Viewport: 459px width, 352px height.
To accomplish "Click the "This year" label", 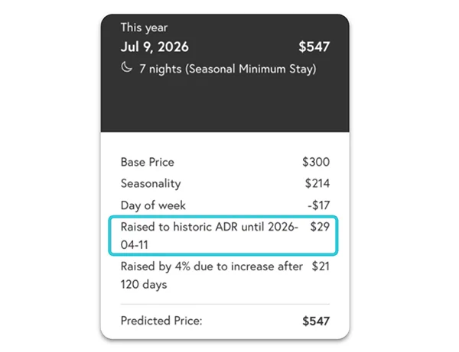I will 142,27.
